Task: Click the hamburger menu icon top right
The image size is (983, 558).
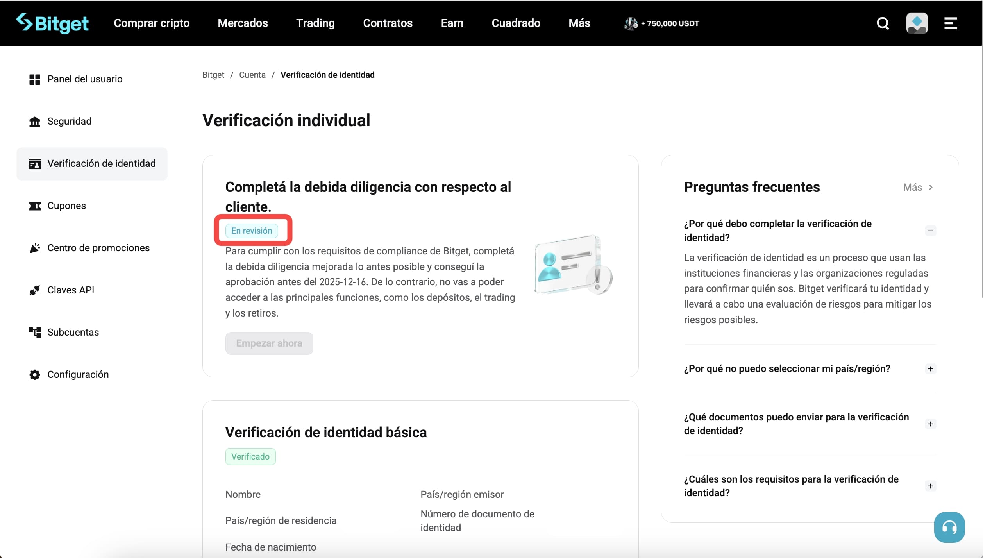Action: [x=950, y=23]
